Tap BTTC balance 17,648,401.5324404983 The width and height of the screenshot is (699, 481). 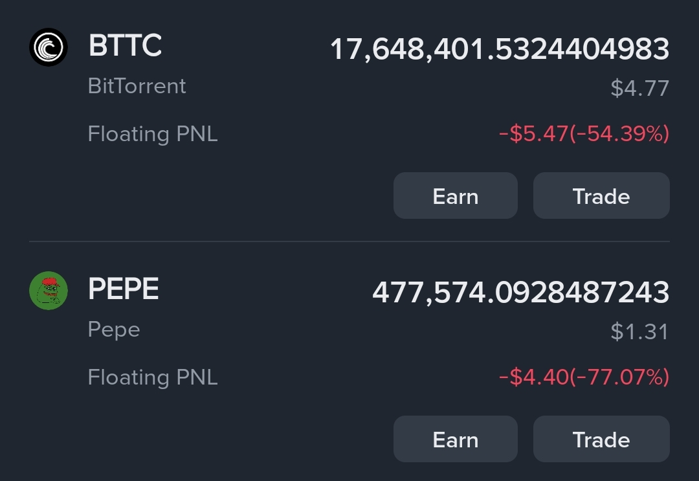coord(499,49)
